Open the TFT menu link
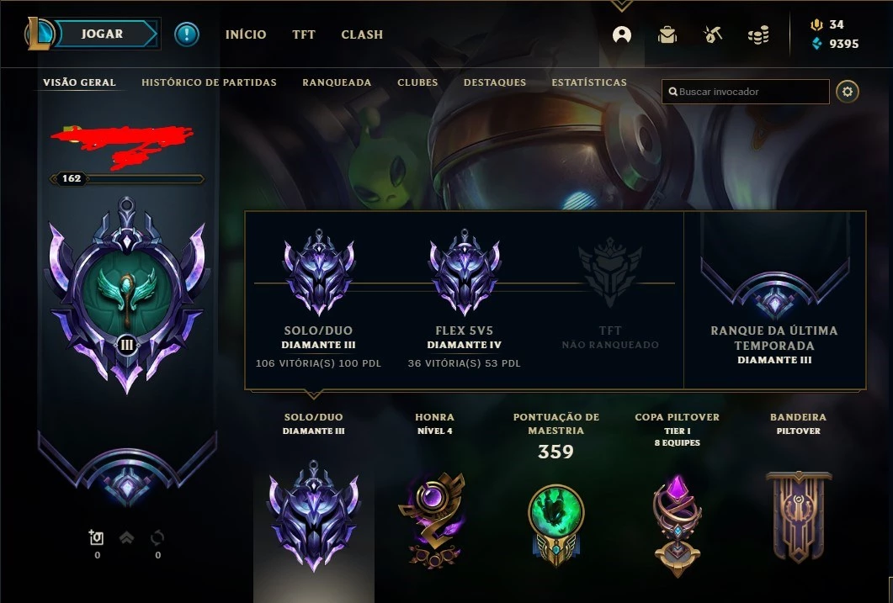 click(304, 34)
